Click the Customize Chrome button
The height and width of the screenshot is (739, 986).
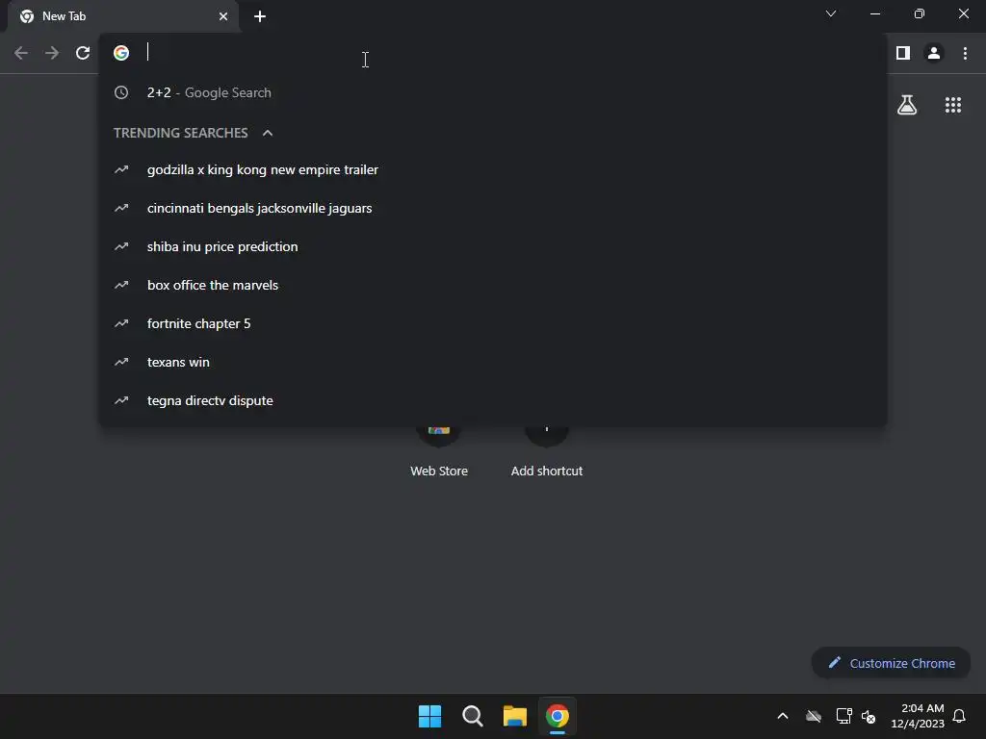click(891, 663)
